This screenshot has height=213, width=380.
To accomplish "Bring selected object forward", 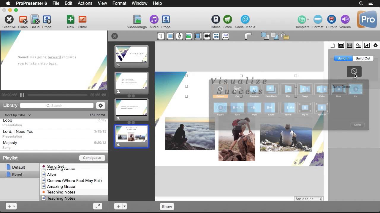I will tap(265, 36).
